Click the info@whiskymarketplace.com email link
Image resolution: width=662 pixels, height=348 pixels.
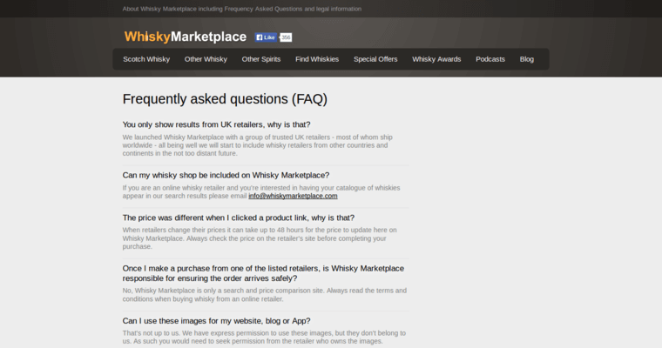293,196
